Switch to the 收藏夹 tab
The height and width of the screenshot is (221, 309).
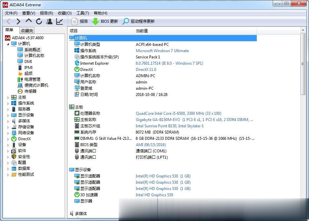click(x=27, y=30)
